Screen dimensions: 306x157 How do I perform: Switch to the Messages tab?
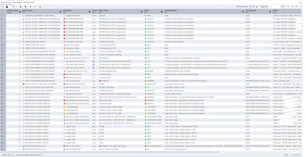pyautogui.click(x=18, y=2)
